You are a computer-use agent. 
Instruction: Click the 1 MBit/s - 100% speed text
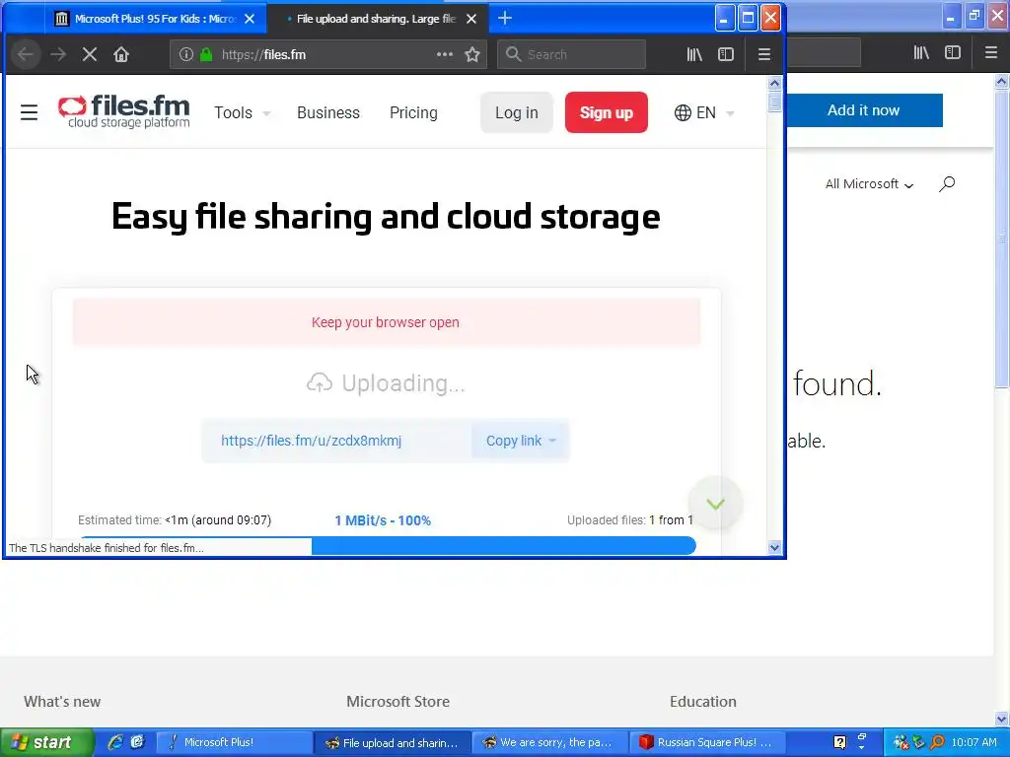[x=383, y=520]
